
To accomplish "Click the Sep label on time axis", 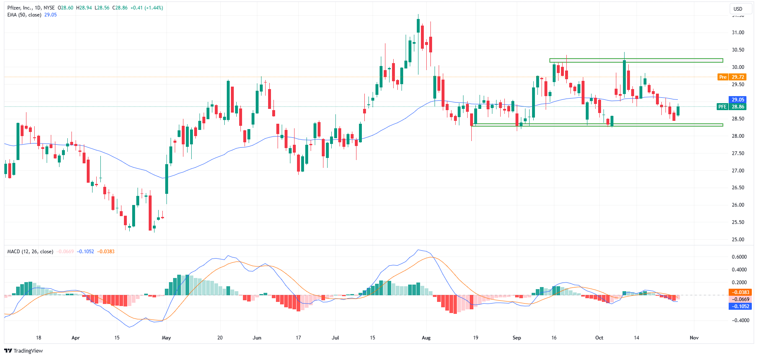I will (x=517, y=338).
